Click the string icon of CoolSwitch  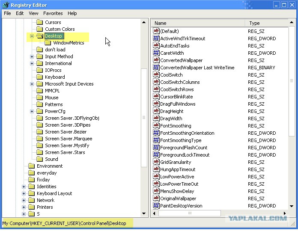pos(156,74)
